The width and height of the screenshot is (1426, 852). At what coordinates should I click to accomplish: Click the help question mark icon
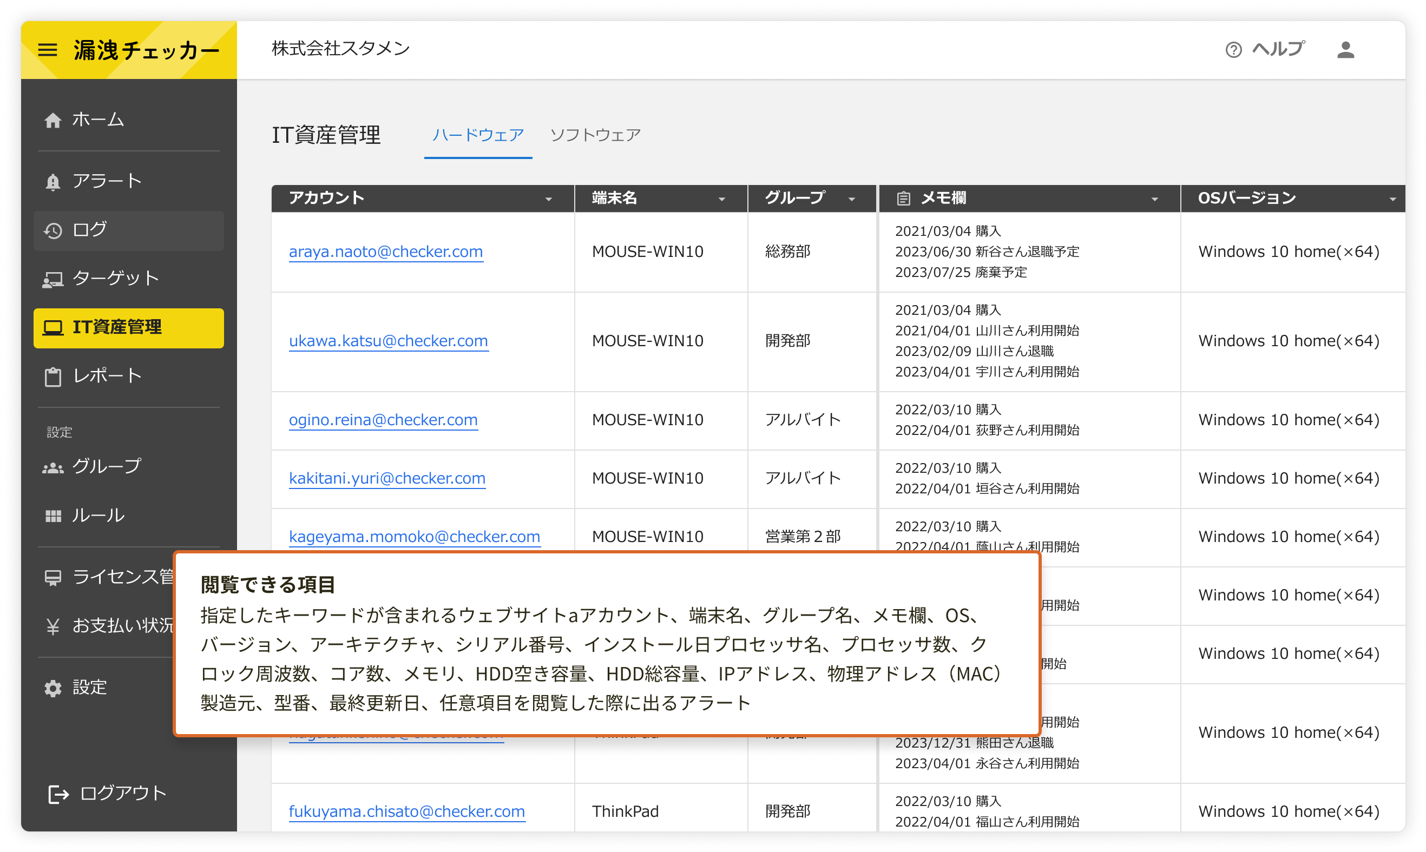(1233, 50)
